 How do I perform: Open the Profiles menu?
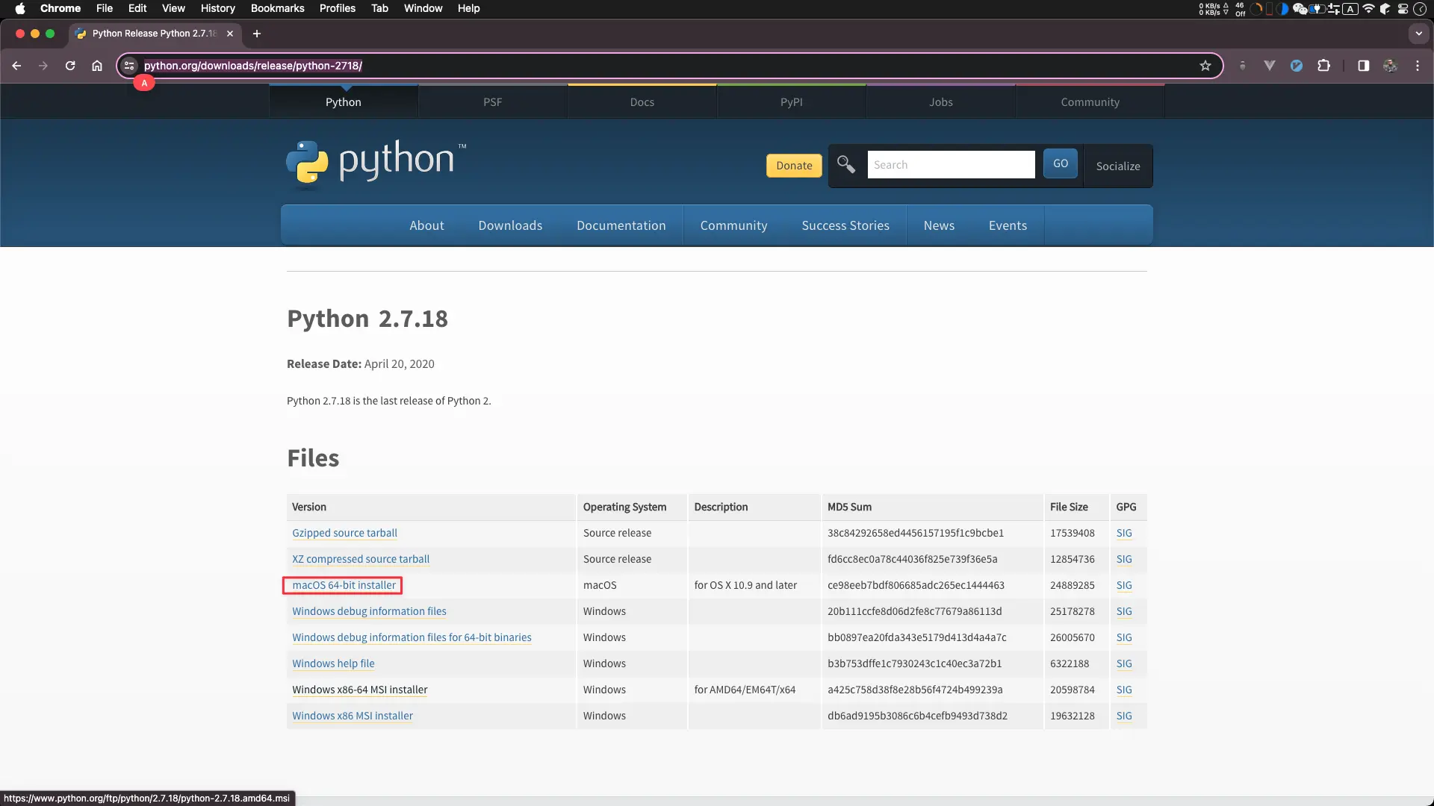[x=337, y=8]
